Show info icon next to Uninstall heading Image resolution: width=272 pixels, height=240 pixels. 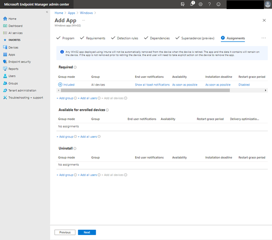tap(75, 149)
